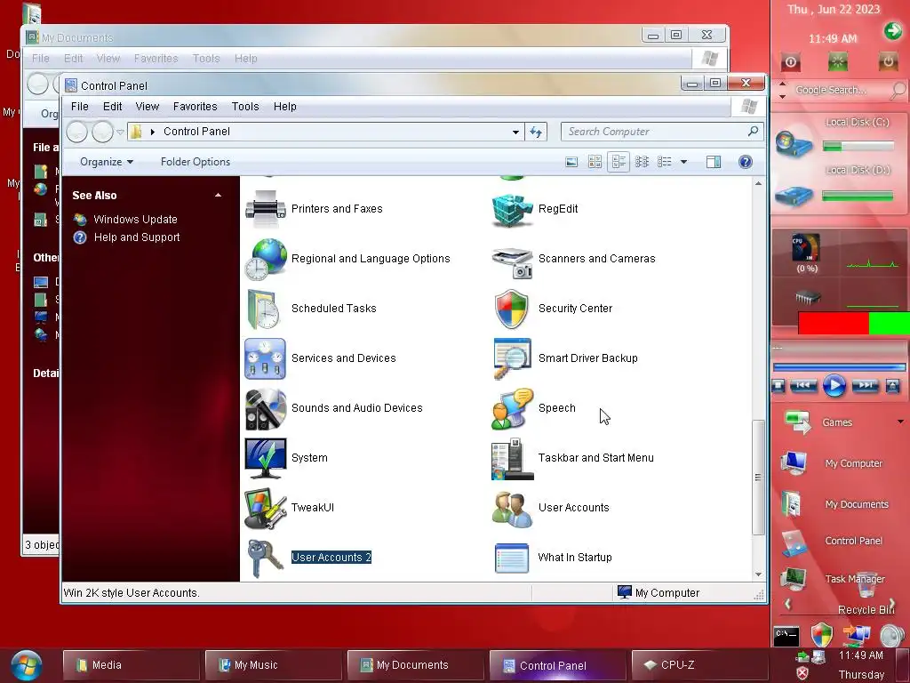This screenshot has width=910, height=683.
Task: Open the System monitor icon
Action: pos(265,458)
